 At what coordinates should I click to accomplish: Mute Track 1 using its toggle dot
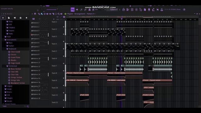(x=63, y=27)
